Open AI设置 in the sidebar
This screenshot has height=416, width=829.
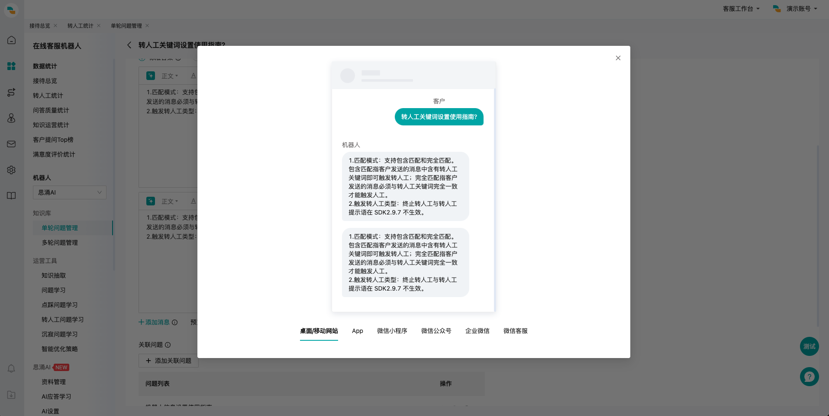pyautogui.click(x=50, y=411)
